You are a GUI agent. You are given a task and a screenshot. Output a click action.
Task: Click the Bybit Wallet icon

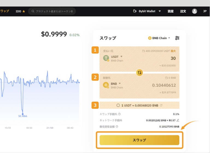[135, 11]
